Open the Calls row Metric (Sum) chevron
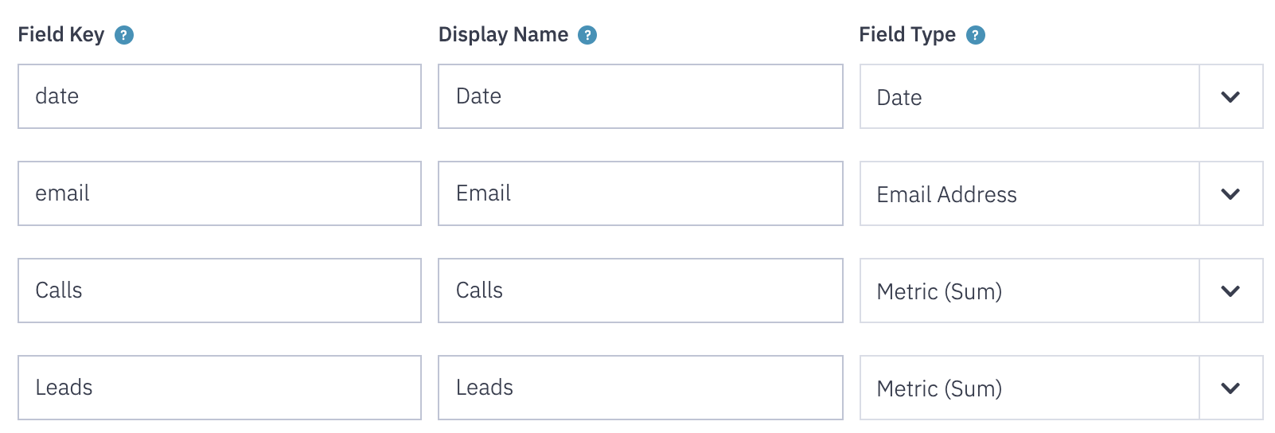Image resolution: width=1275 pixels, height=433 pixels. coord(1230,291)
